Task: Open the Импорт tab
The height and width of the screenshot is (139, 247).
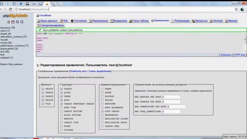Action: [232, 21]
